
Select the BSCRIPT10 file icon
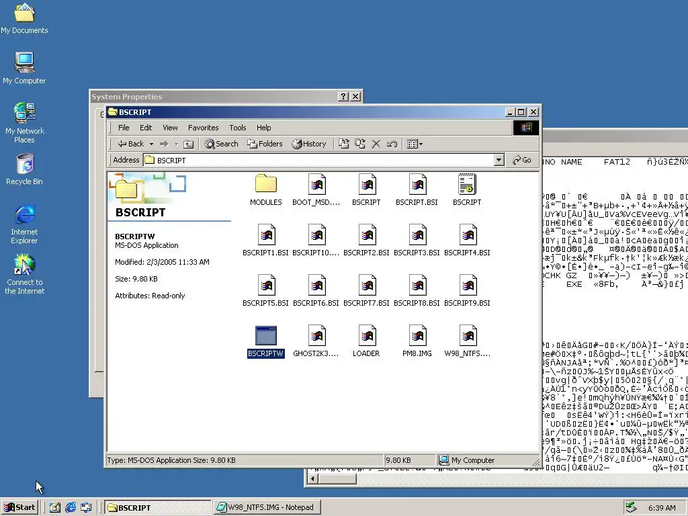[x=316, y=234]
